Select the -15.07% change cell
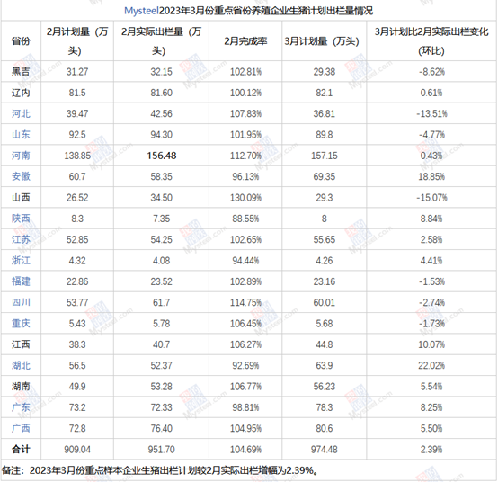The image size is (498, 482). tap(431, 198)
